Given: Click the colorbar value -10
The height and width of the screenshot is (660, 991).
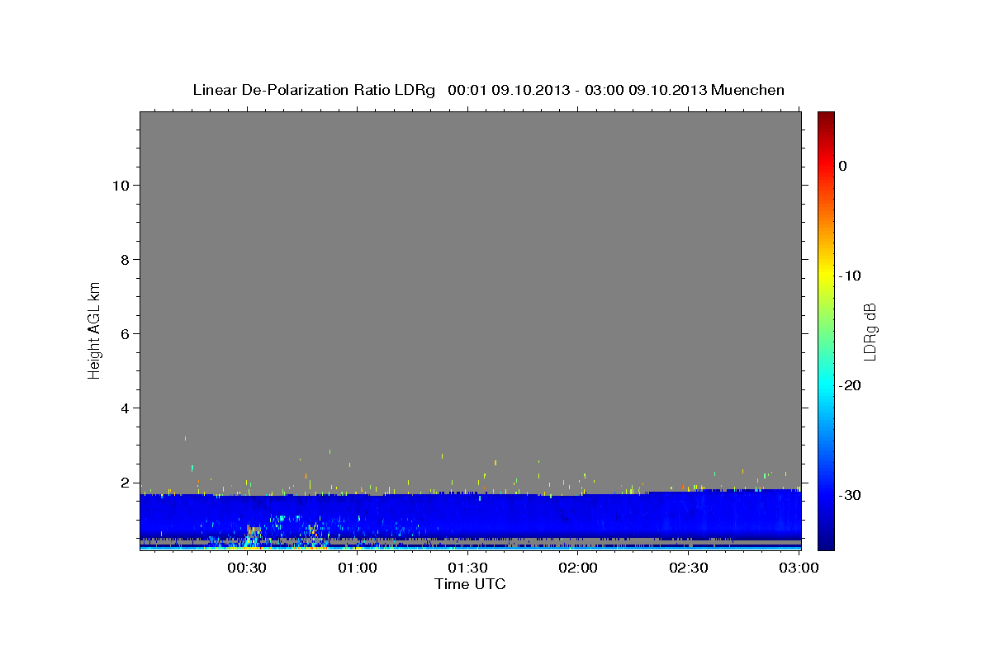Looking at the screenshot, I should pos(851,276).
